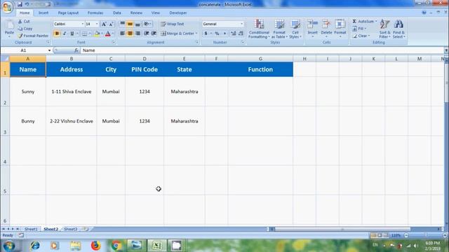This screenshot has width=449, height=252.
Task: Click the Delete cells button
Action: point(326,29)
